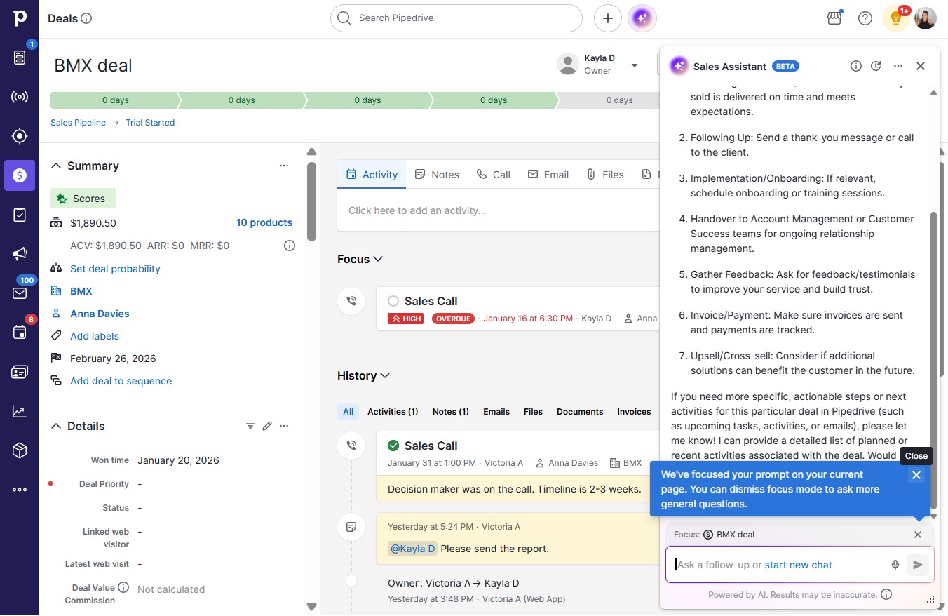The width and height of the screenshot is (948, 616).
Task: Switch to the Activity tab
Action: [x=372, y=175]
